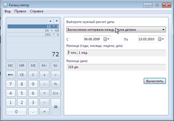Screen dimensions: 174x121
Task: Minimize the Калькулятор window
Action: [x=147, y=5]
